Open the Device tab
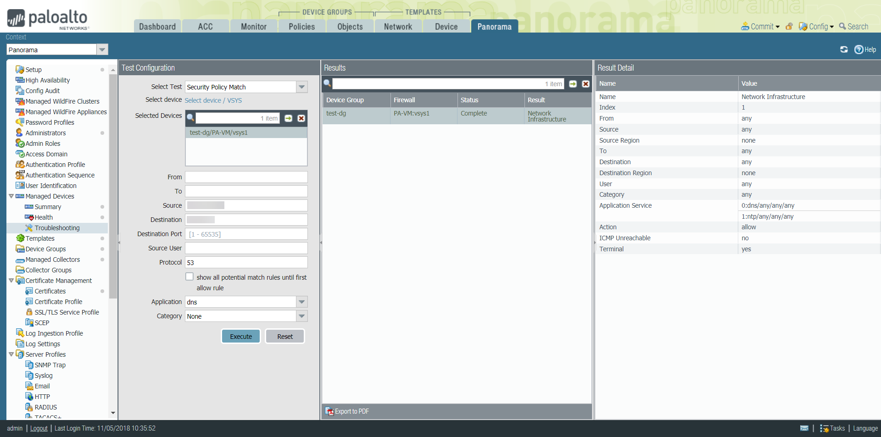Image resolution: width=881 pixels, height=437 pixels. coord(446,27)
